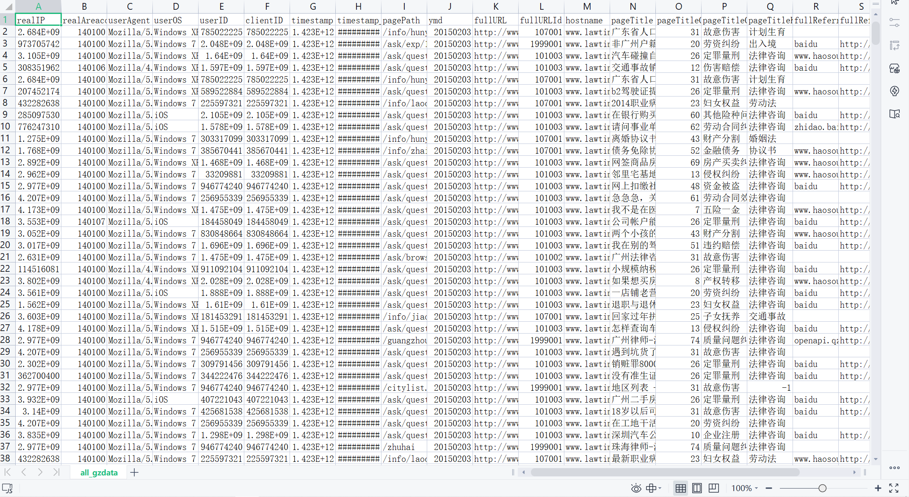This screenshot has height=497, width=909.
Task: Select cell A1 containing realIP
Action: tap(39, 20)
